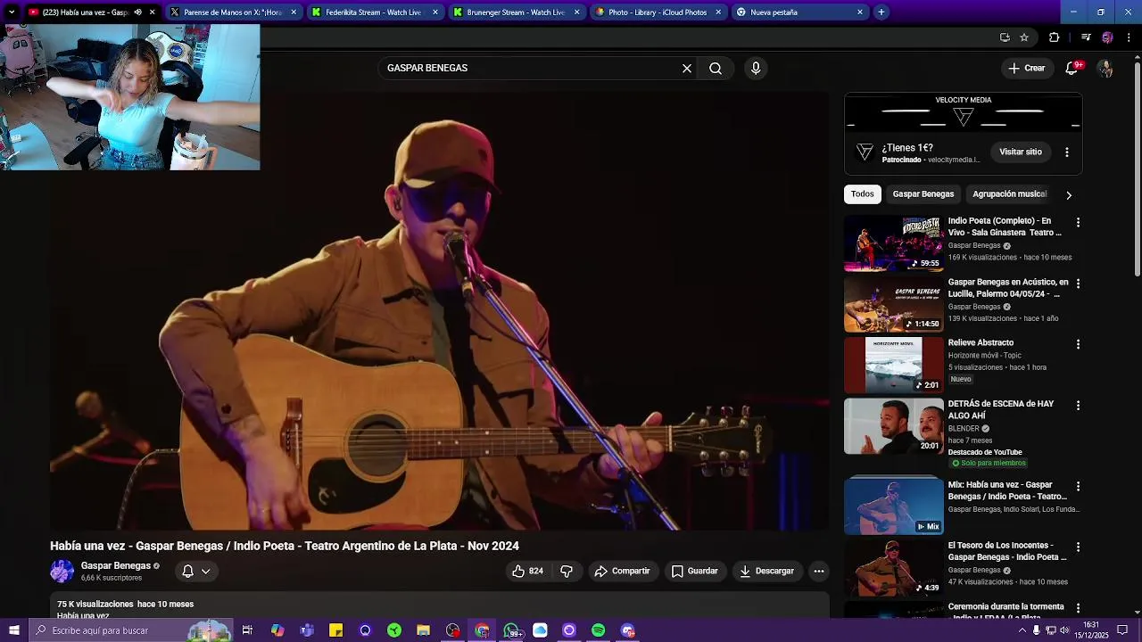Switch to the Parense de Manos on X tab
Viewport: 1142px width, 642px height.
234,12
